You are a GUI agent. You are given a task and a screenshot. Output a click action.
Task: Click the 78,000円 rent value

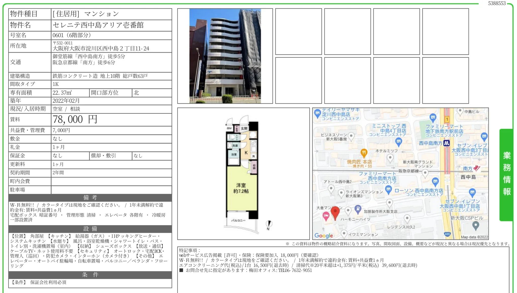coord(75,120)
